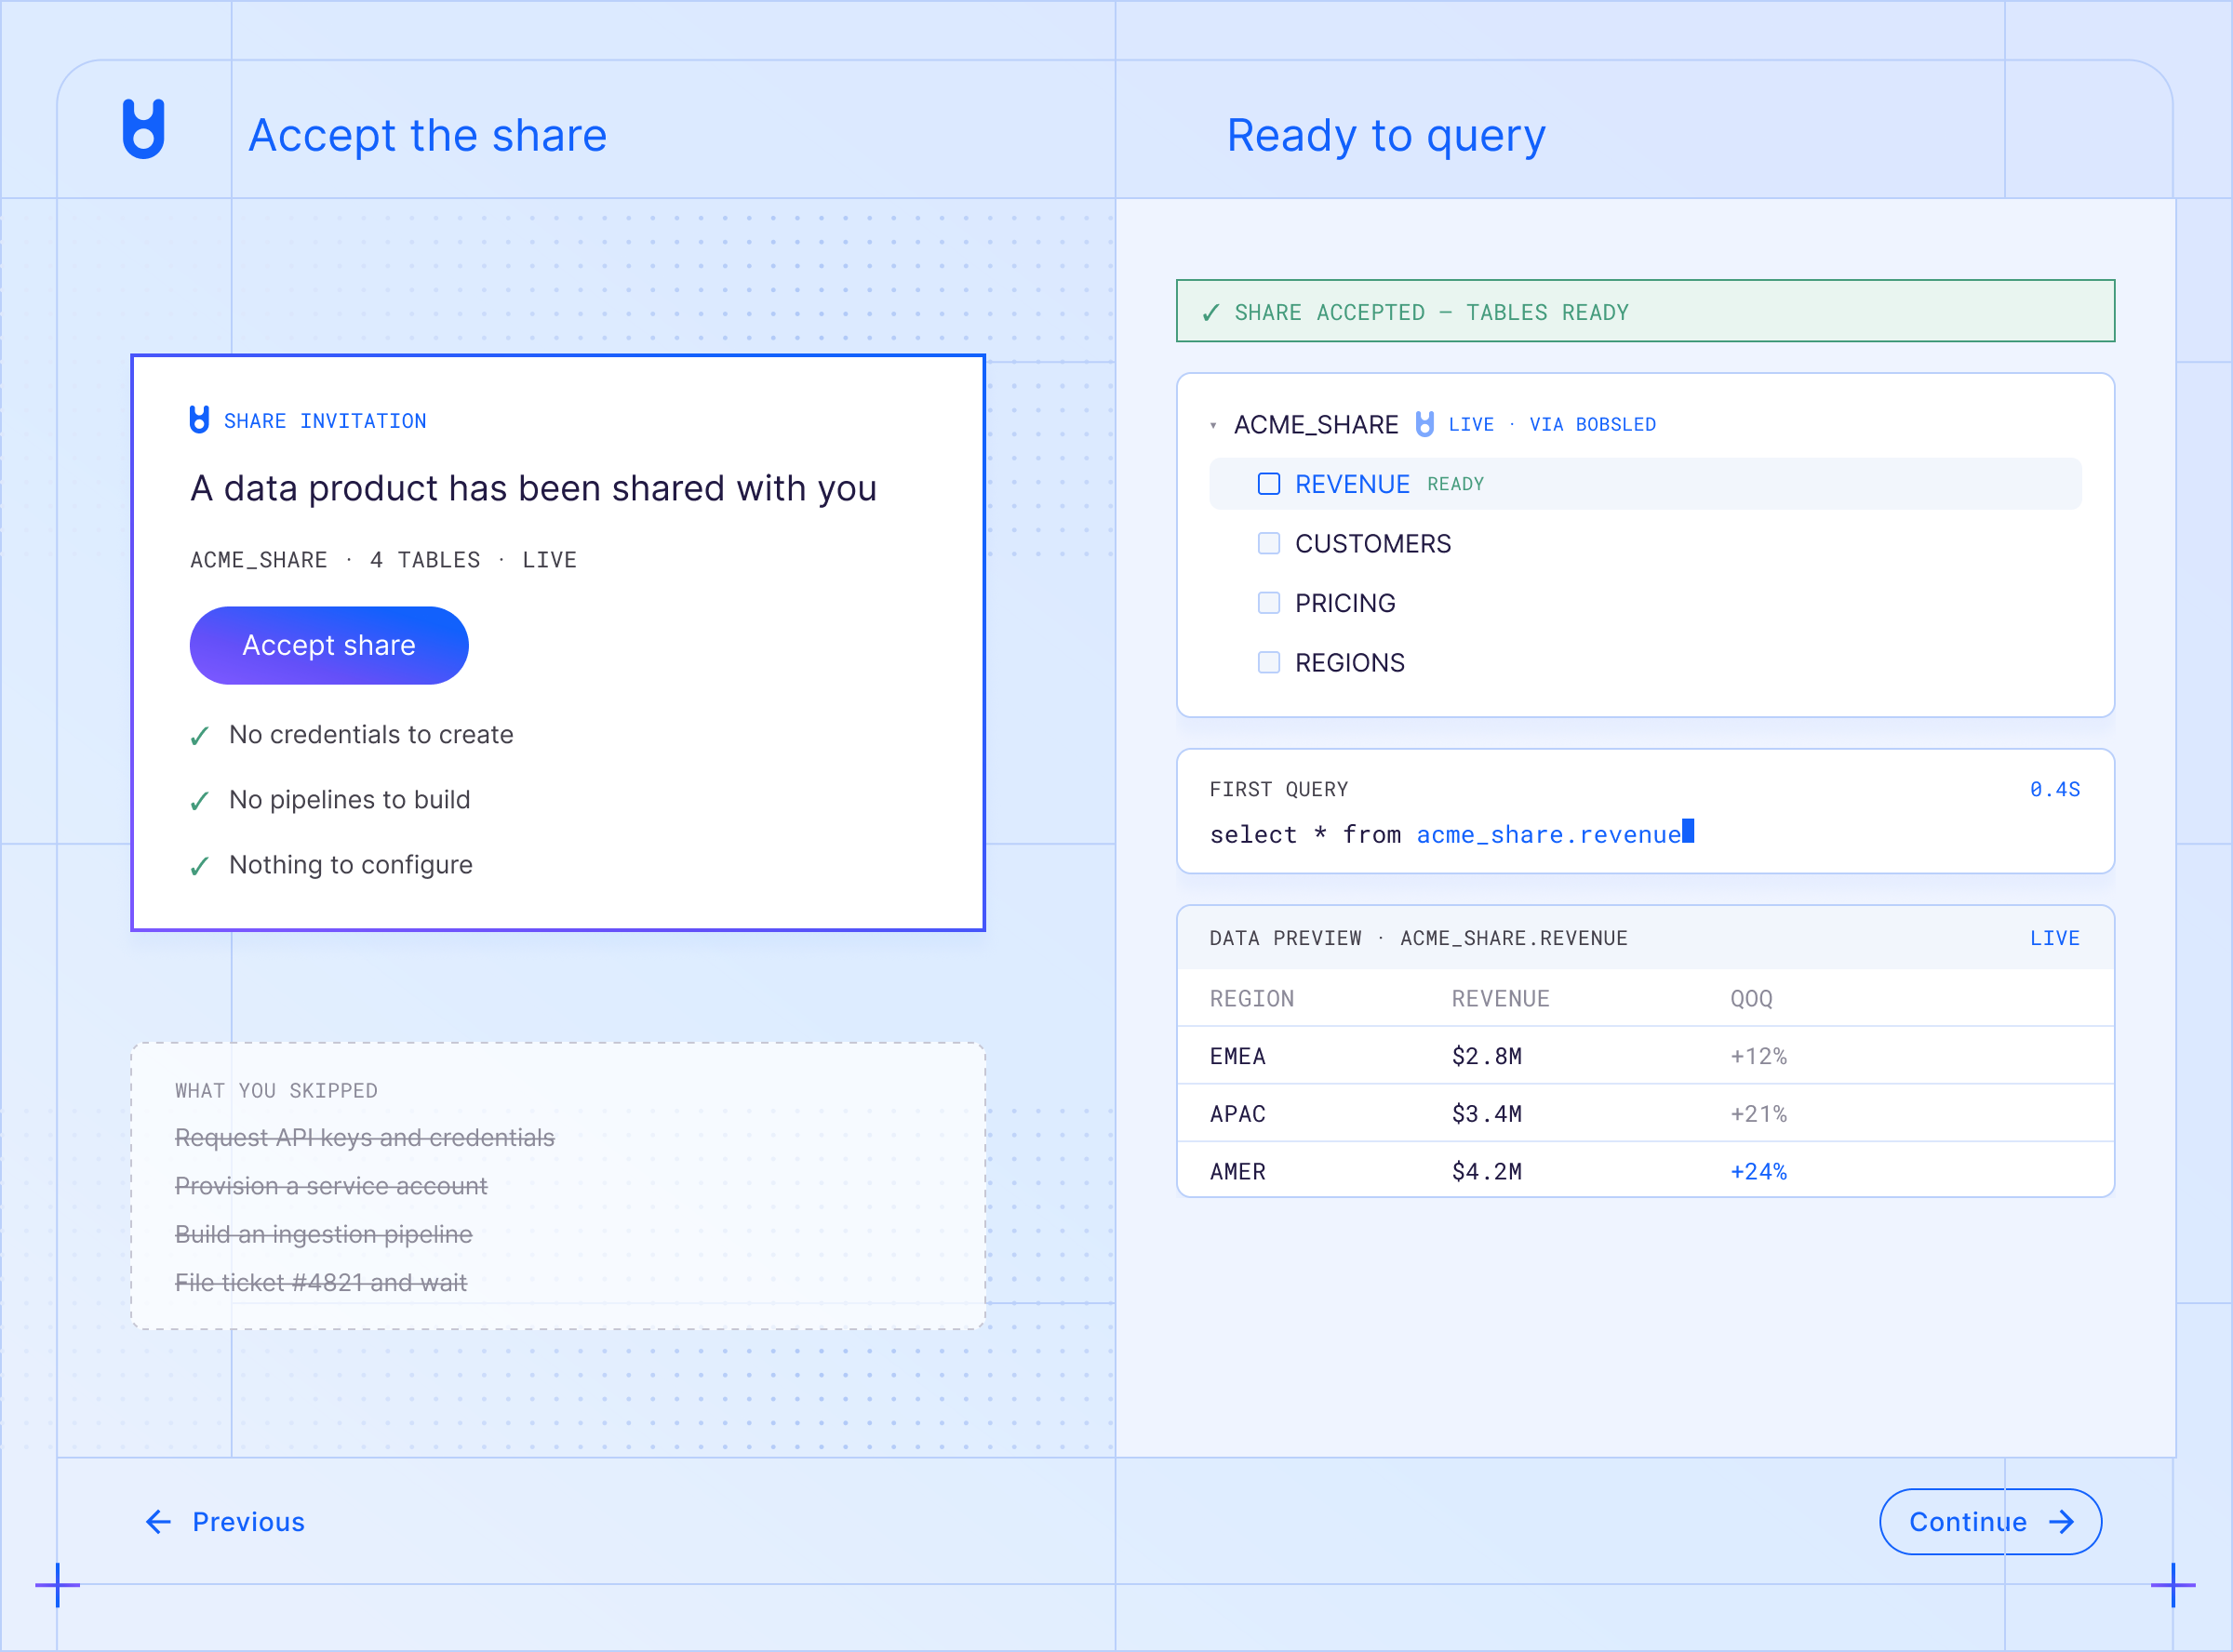
Task: Select the REVENUE table row
Action: click(x=1645, y=484)
